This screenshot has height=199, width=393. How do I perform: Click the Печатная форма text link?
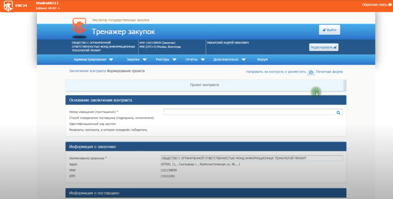pos(329,71)
